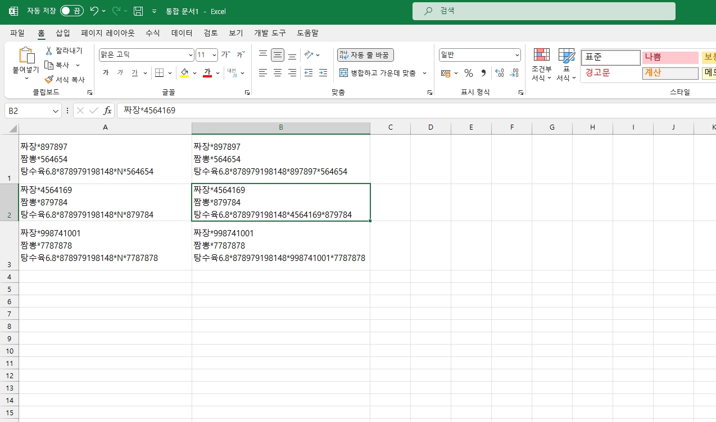Viewport: 716px width, 422px height.
Task: Align text to top of cell
Action: [x=262, y=54]
